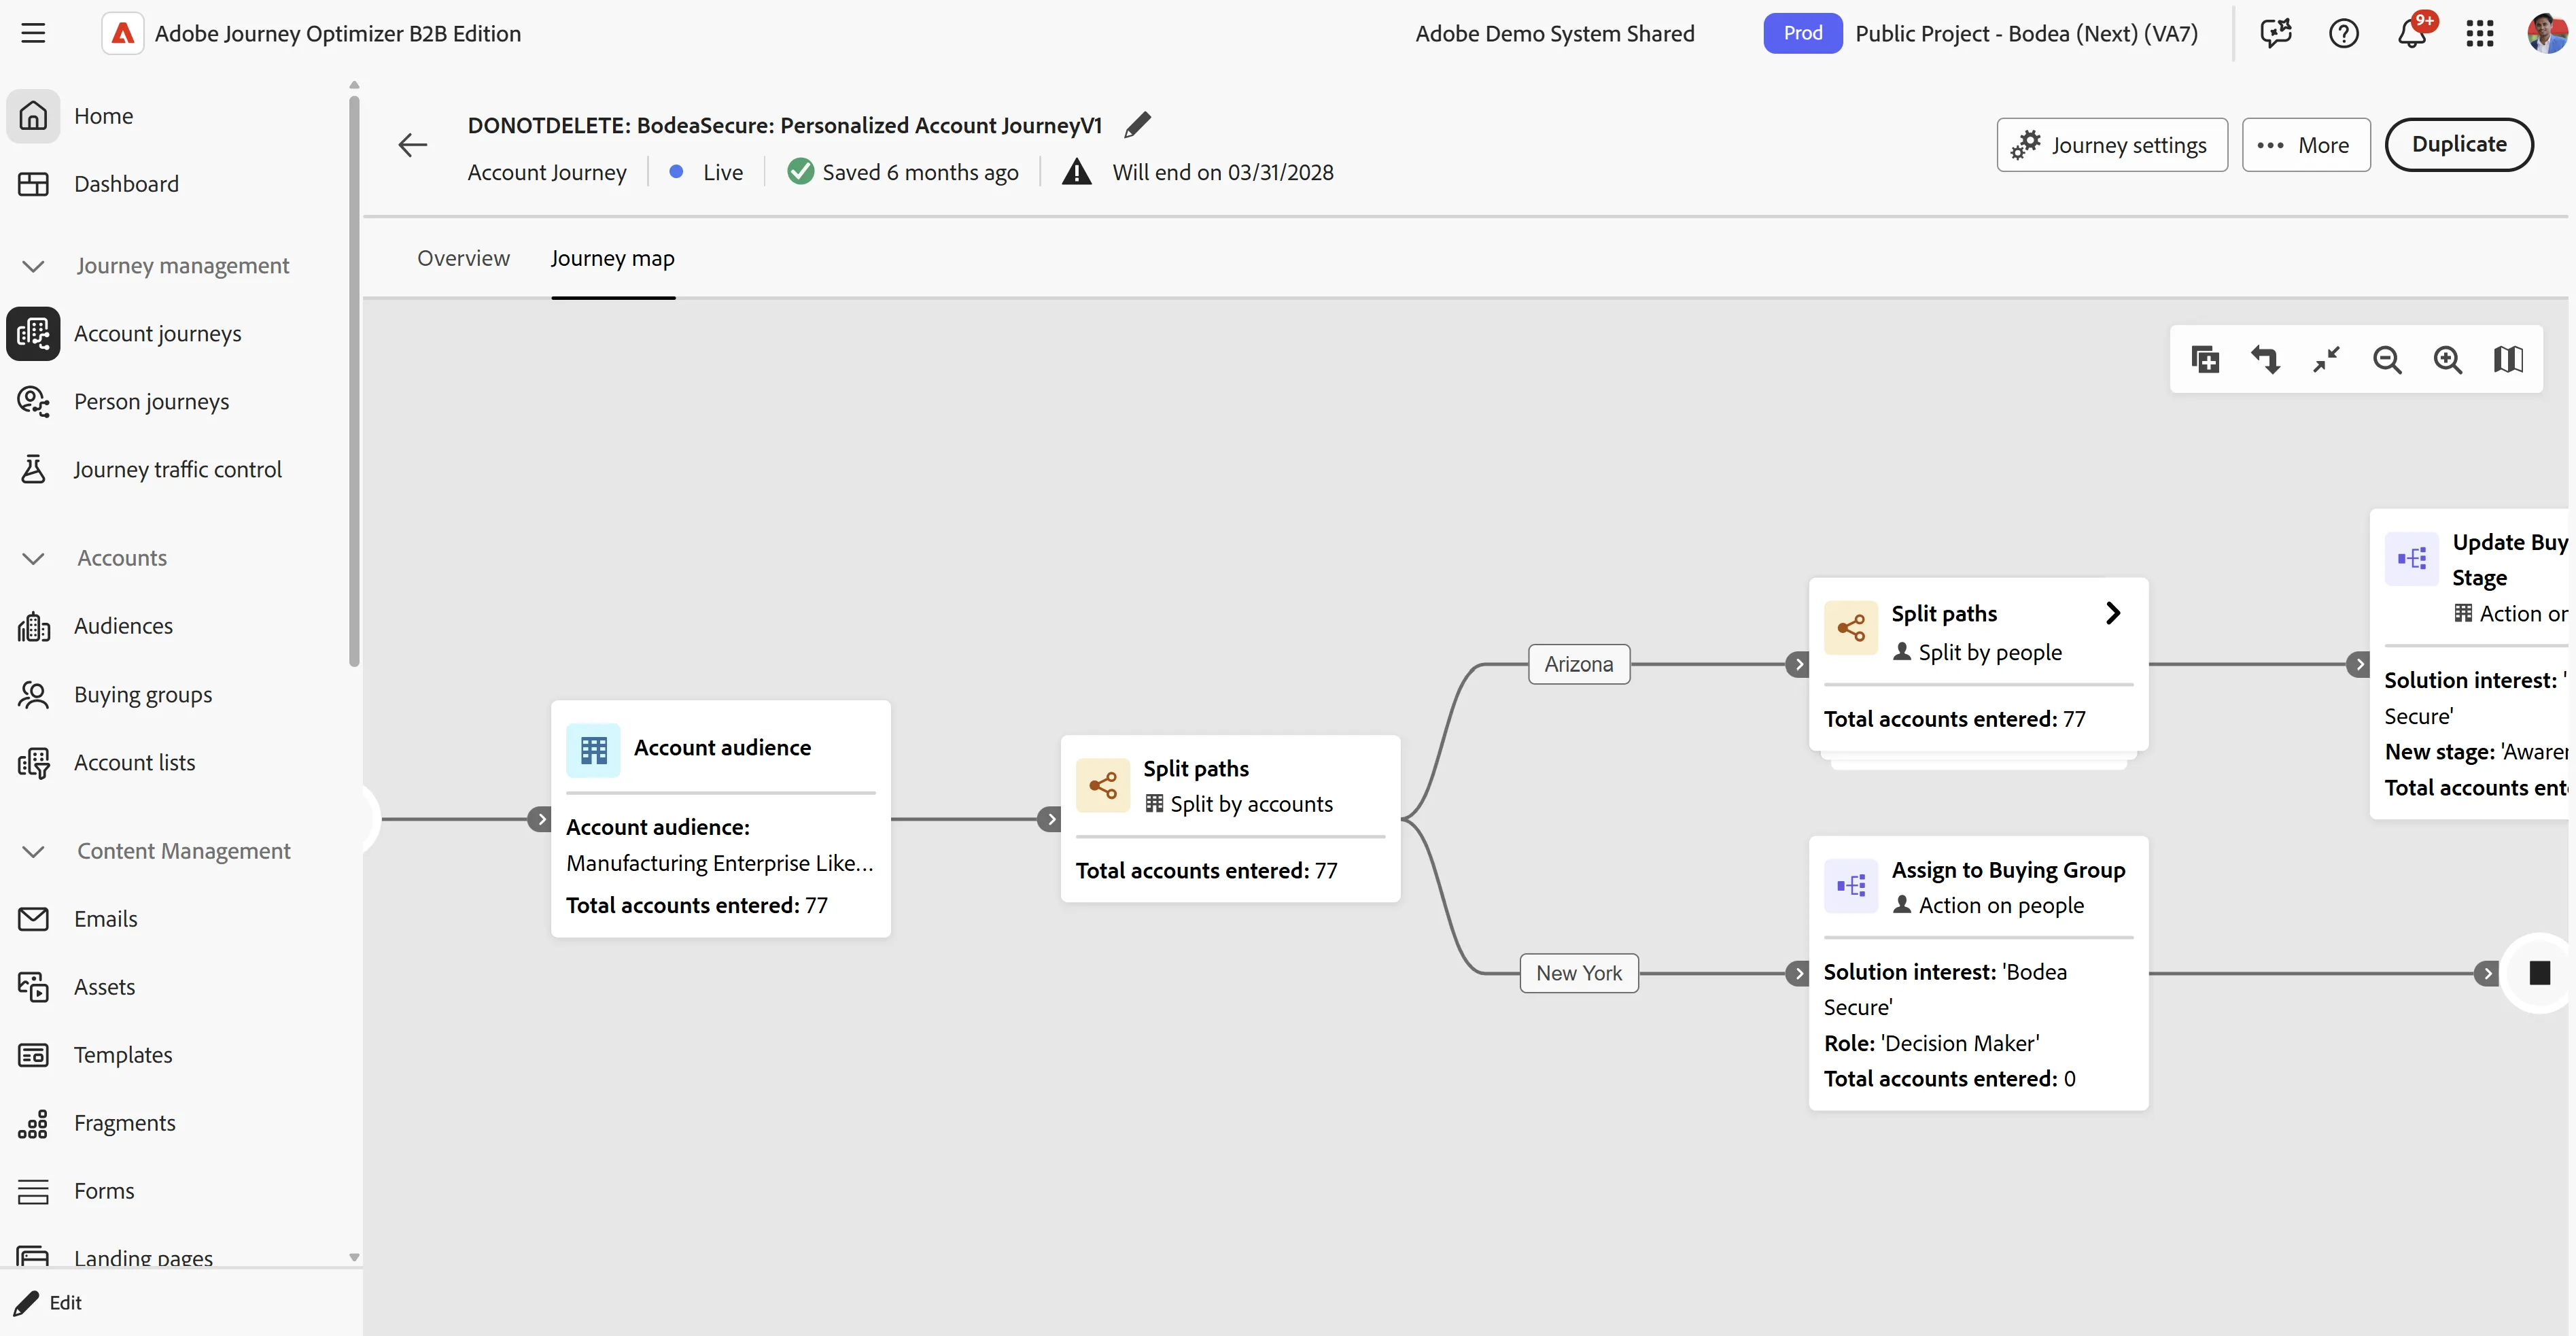Open the help question mark icon
2576x1336 pixels.
coord(2343,33)
